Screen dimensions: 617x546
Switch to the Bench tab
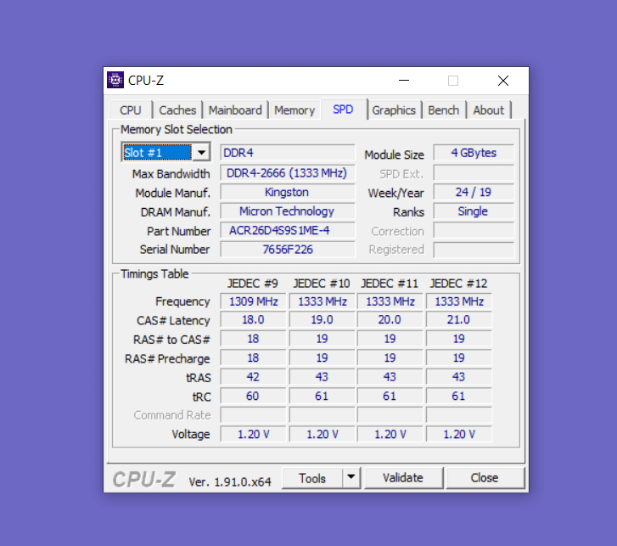[444, 110]
